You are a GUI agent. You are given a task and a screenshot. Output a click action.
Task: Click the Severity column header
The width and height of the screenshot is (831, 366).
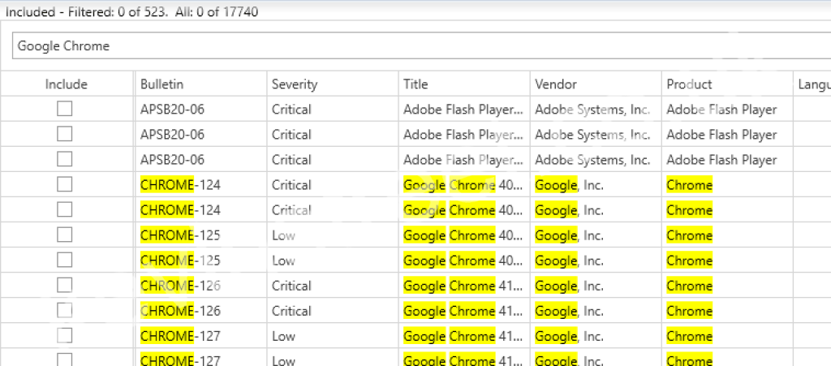[332, 84]
